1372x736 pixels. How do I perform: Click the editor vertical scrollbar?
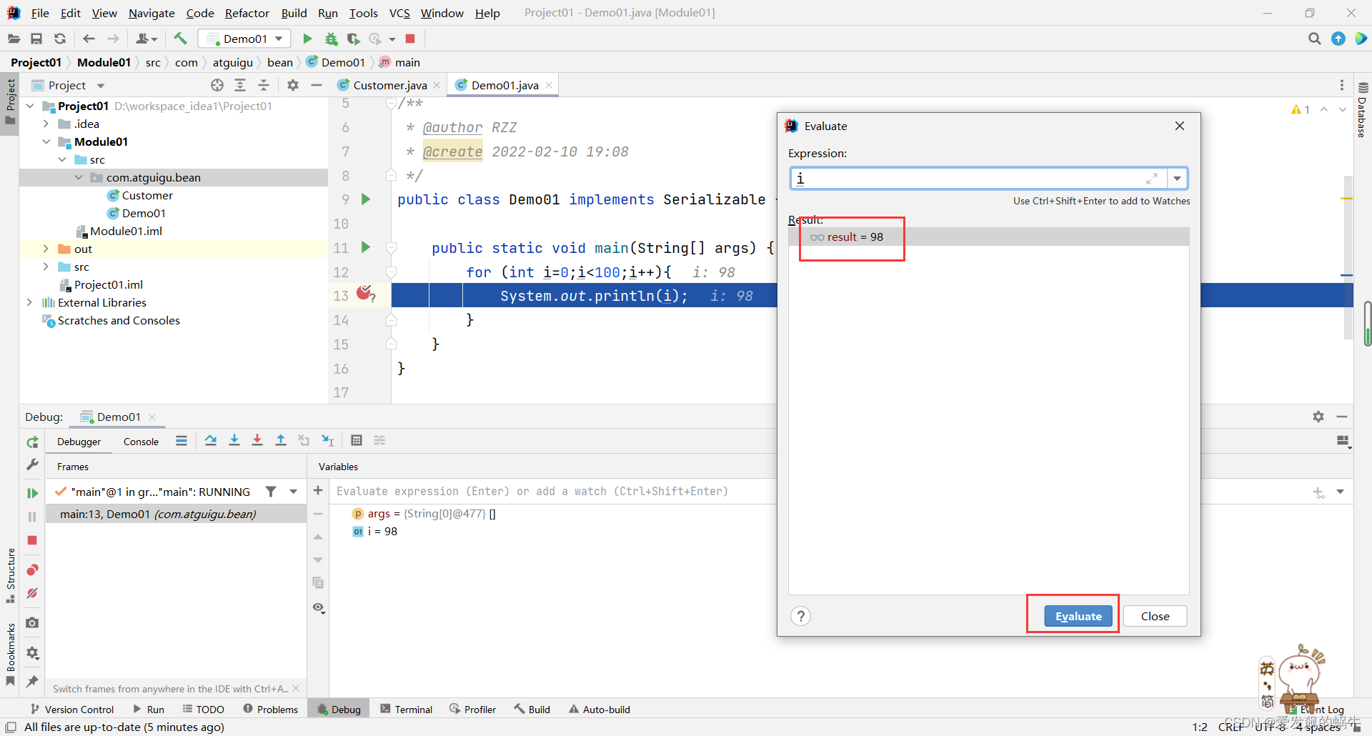pyautogui.click(x=1347, y=257)
